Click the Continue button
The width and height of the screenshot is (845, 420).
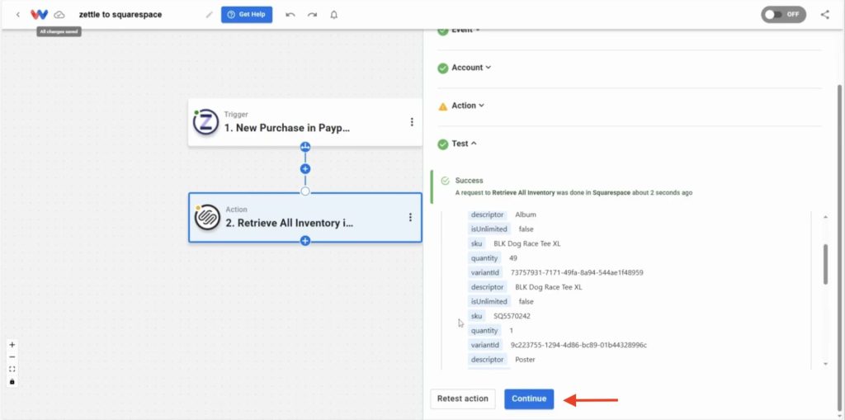click(529, 399)
